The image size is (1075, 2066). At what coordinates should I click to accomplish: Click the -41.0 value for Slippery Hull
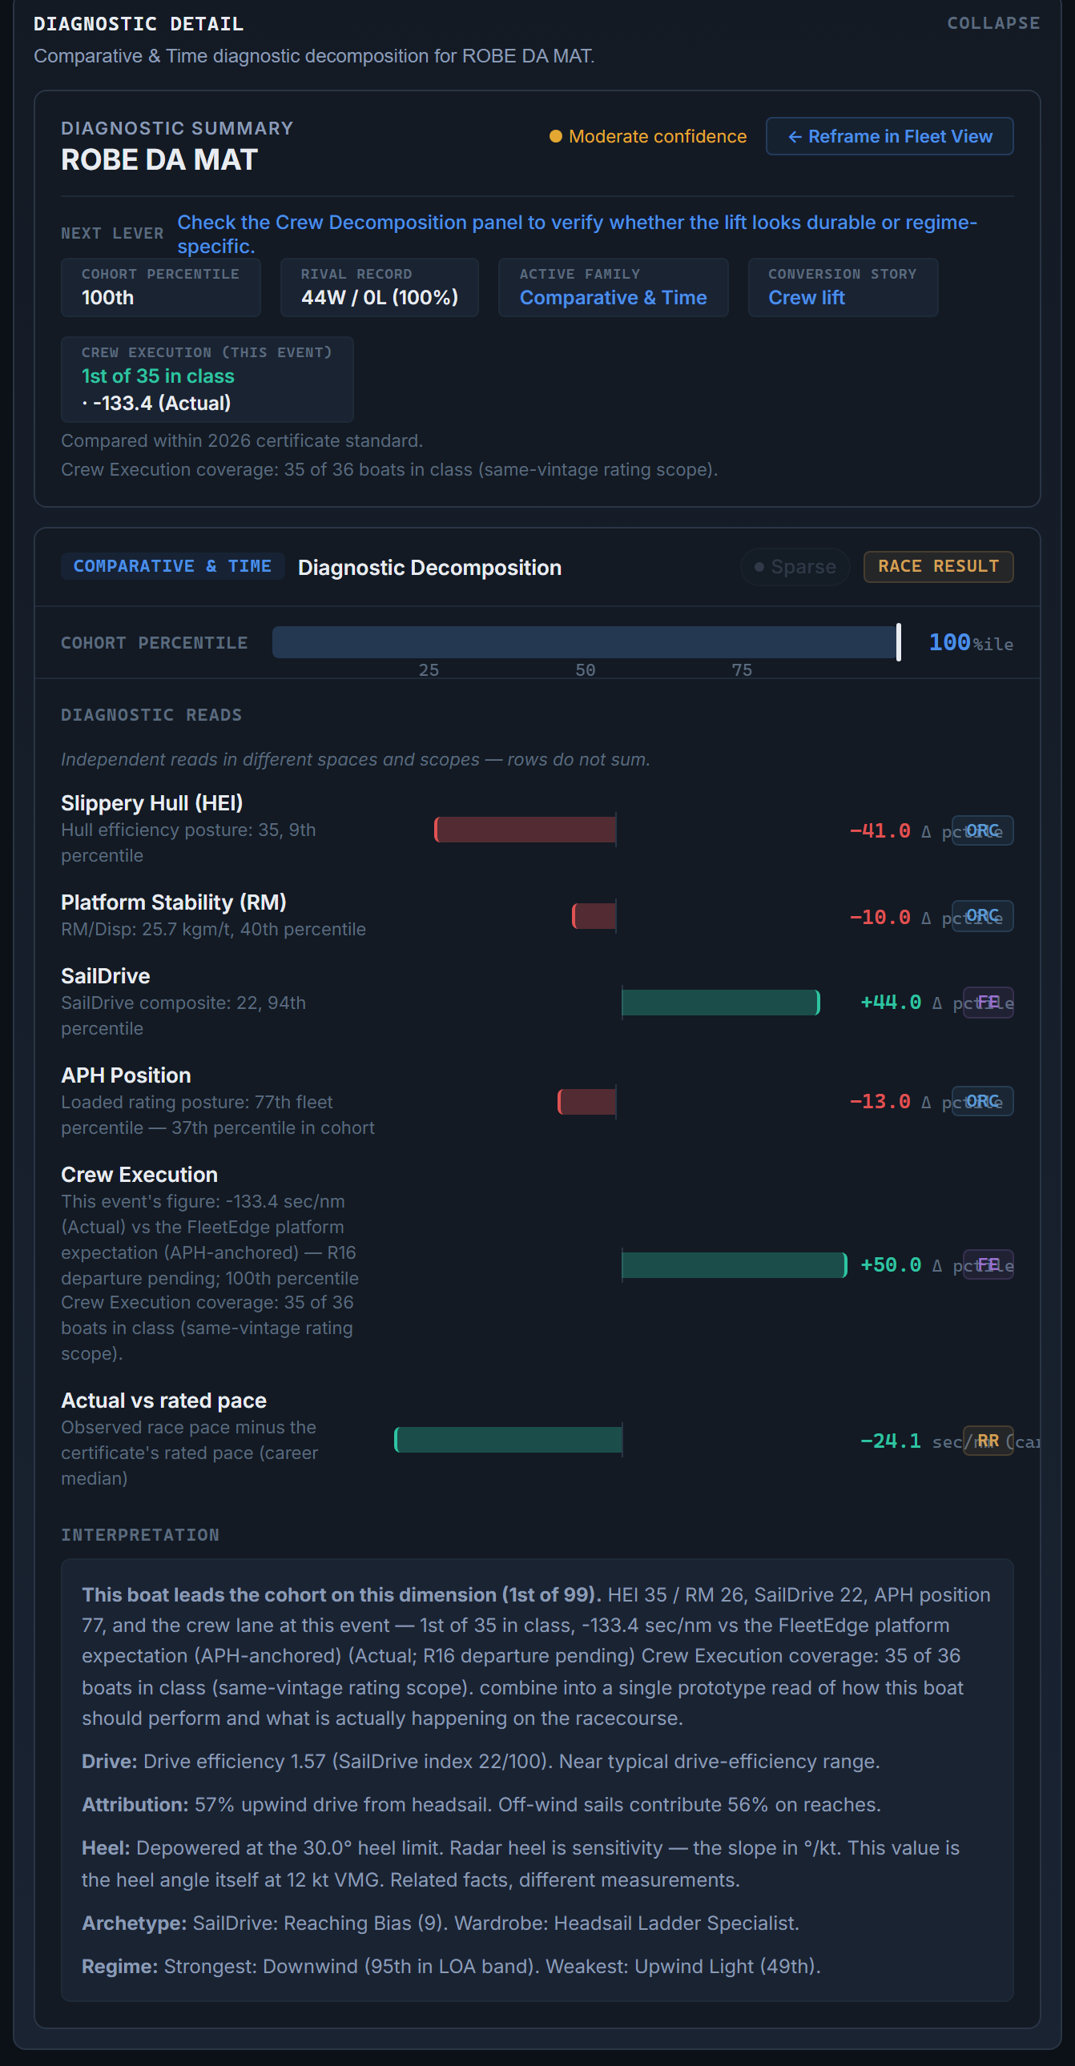click(880, 831)
